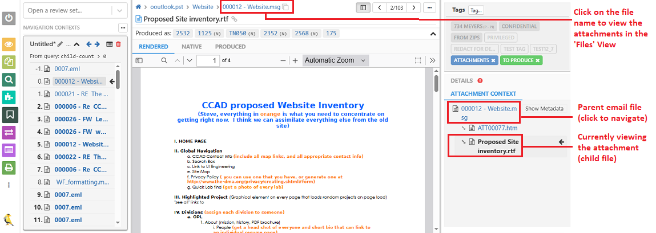Collapse the Untitled context with the up chevron
The image size is (656, 233).
point(77,44)
